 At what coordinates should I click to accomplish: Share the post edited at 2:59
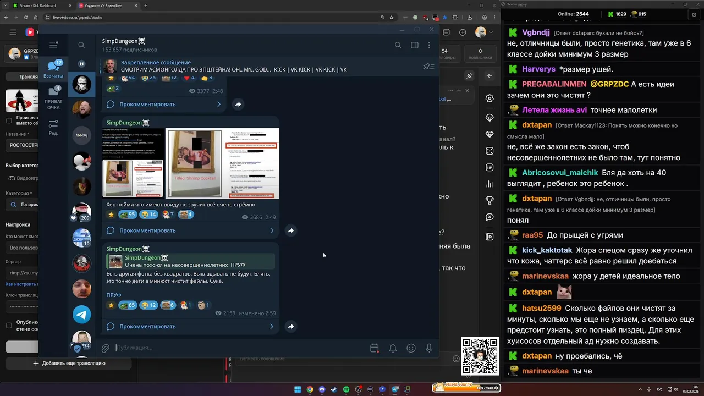tap(291, 326)
